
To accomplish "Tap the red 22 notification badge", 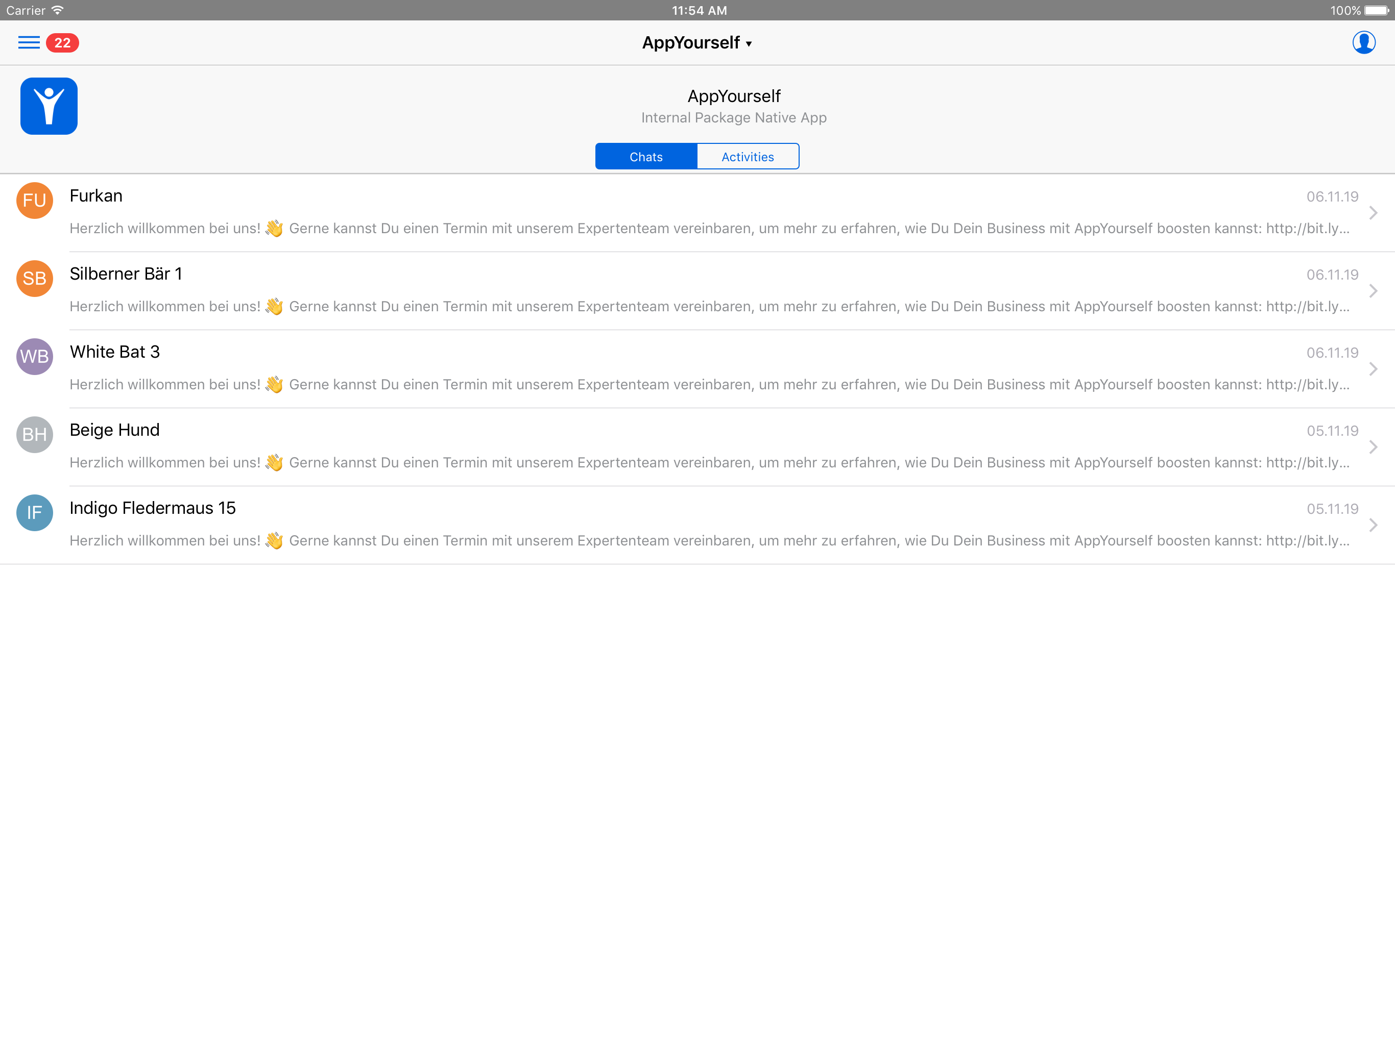I will point(62,43).
